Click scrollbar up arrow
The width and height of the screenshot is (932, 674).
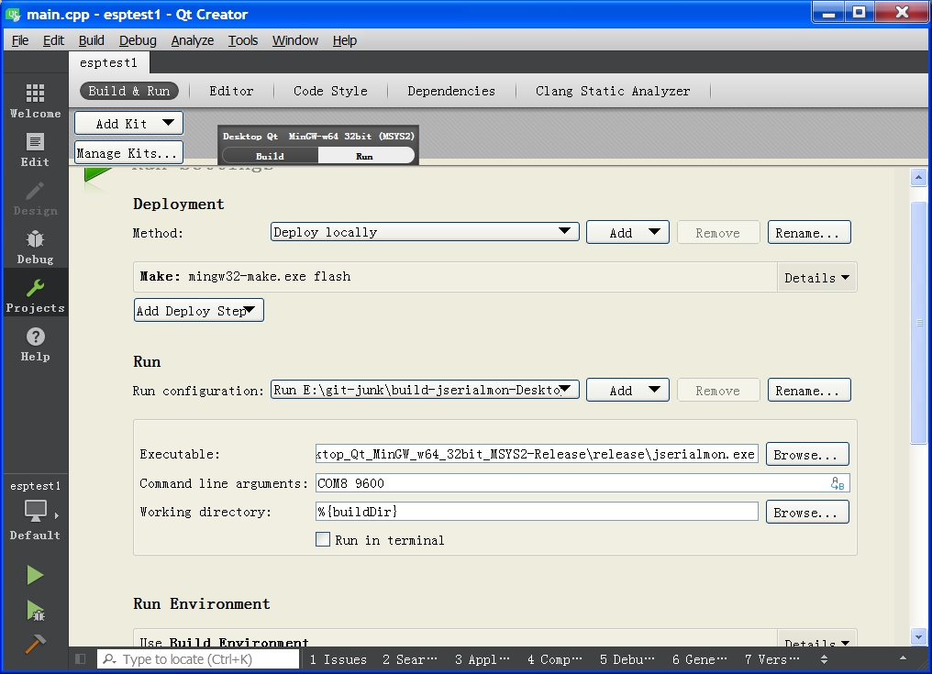(x=919, y=177)
